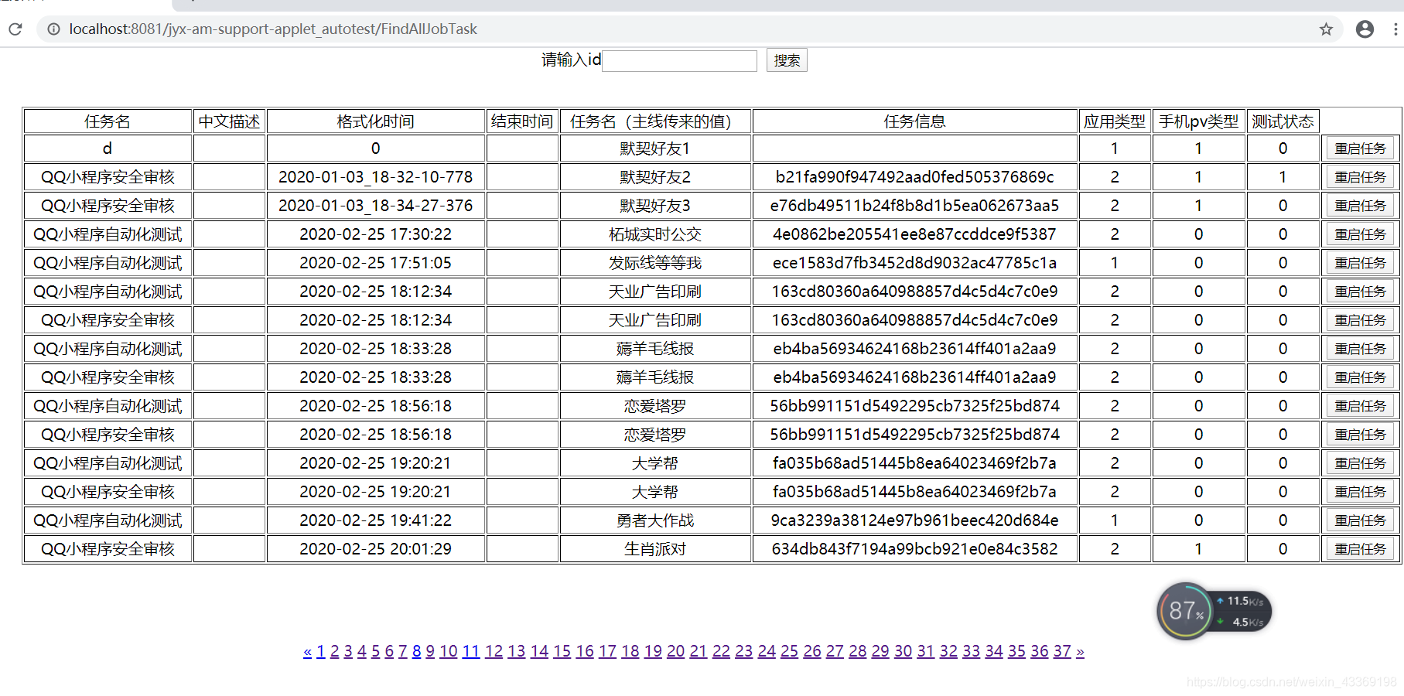This screenshot has height=696, width=1404.
Task: Click the 勇者大作战 task name cell
Action: click(655, 520)
